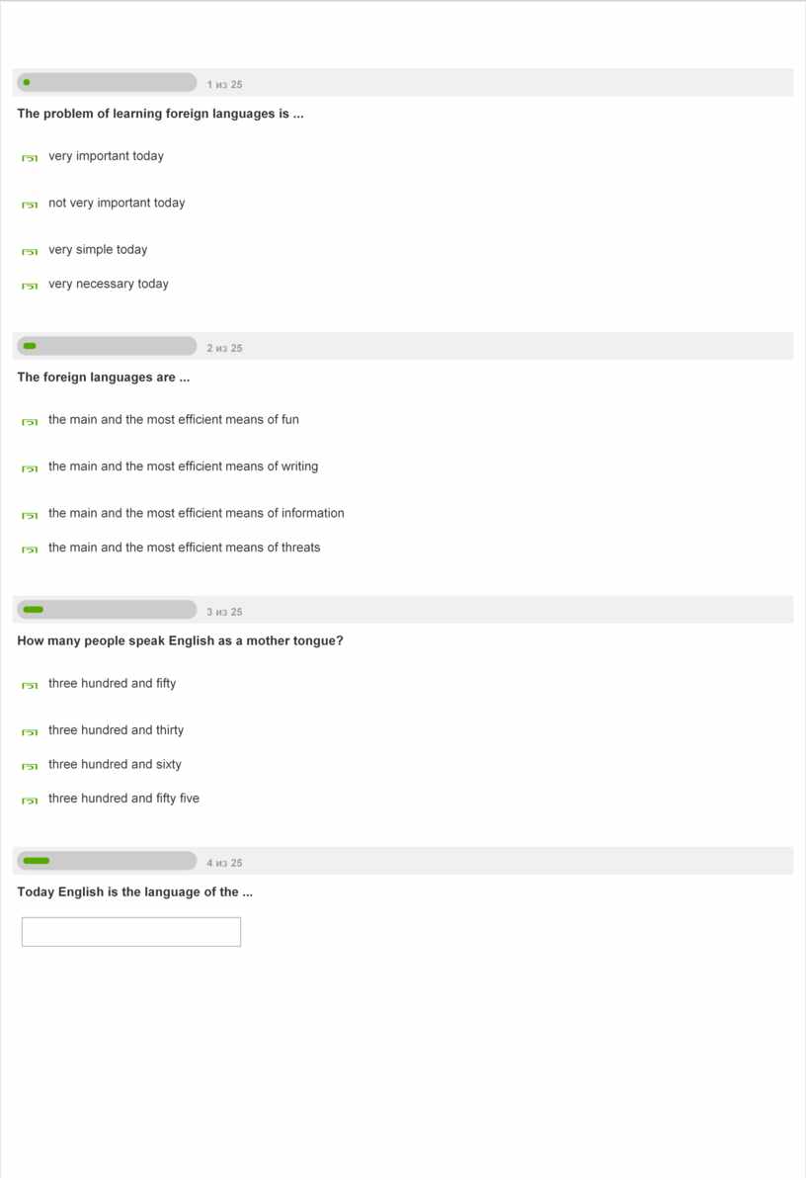This screenshot has width=806, height=1180.
Task: Click the "1 из 25" question counter
Action: pyautogui.click(x=224, y=85)
